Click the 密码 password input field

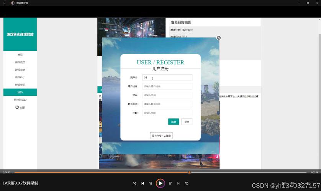click(167, 95)
